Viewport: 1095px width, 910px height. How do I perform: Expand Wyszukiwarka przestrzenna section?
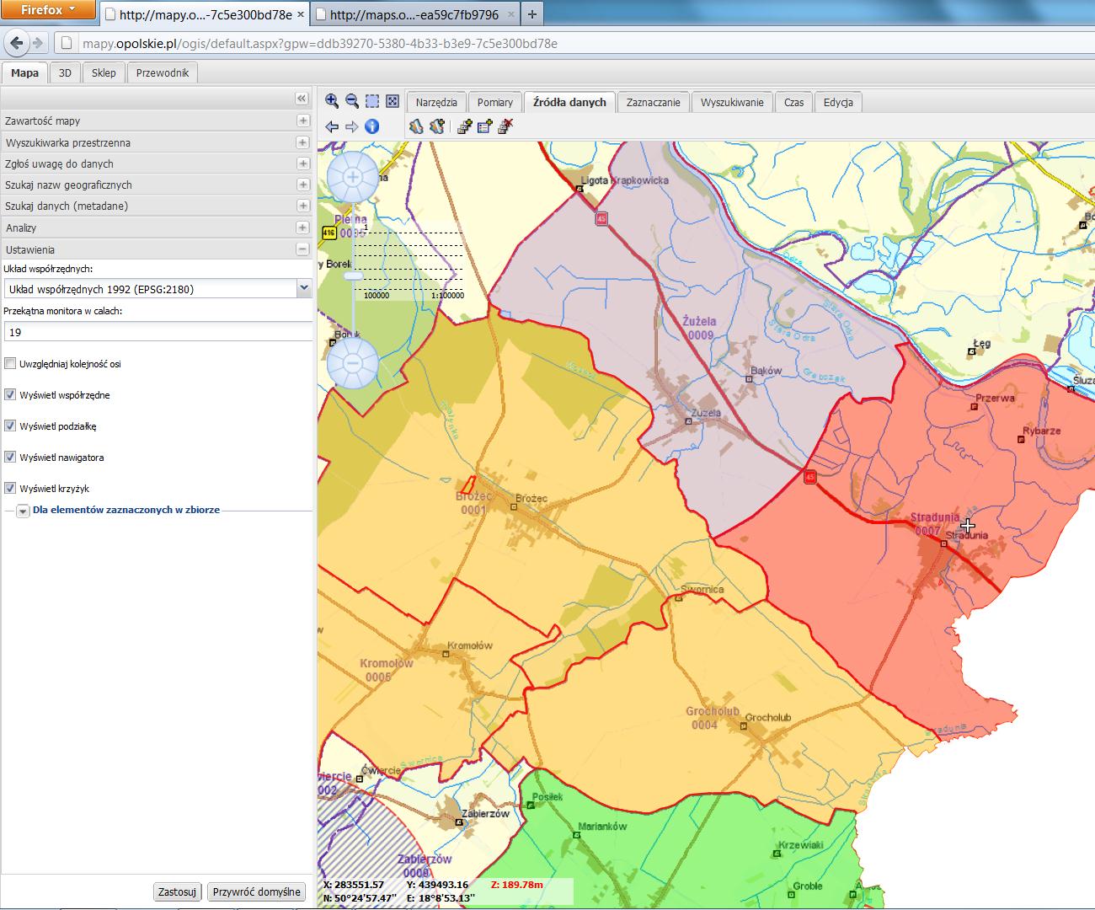302,142
